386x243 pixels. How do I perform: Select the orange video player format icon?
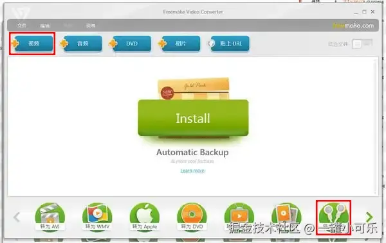pyautogui.click(x=239, y=216)
